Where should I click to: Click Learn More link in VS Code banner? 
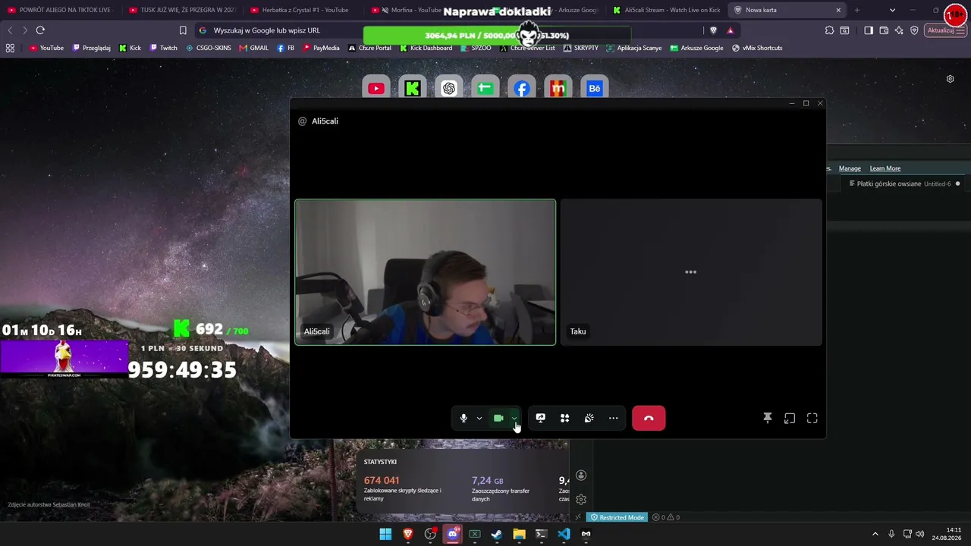coord(885,168)
